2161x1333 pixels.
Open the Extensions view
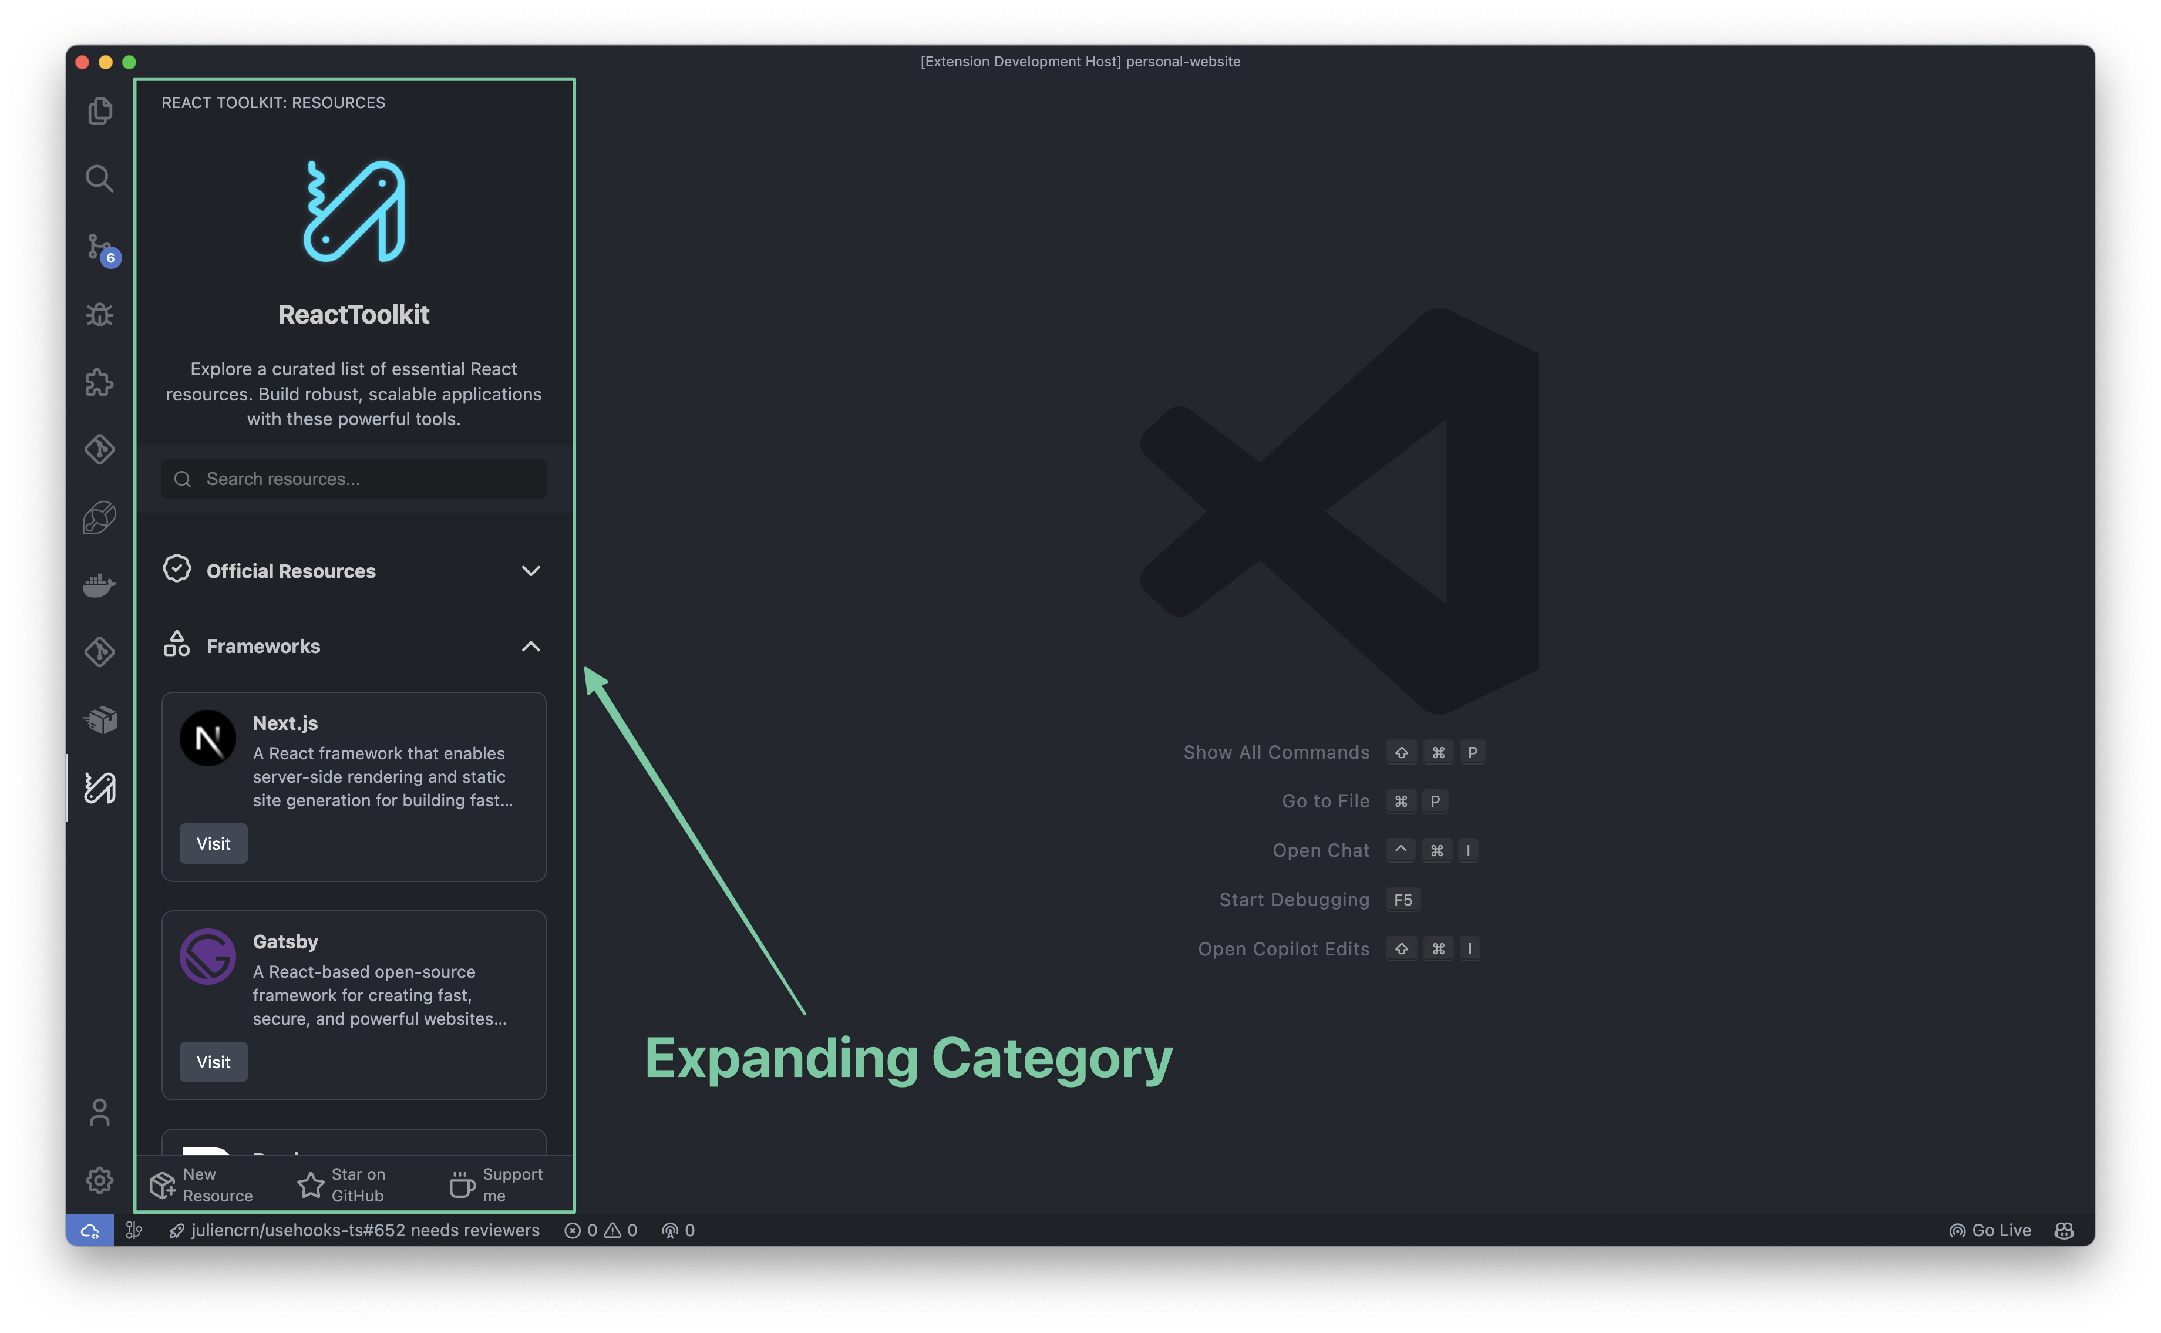click(x=100, y=382)
